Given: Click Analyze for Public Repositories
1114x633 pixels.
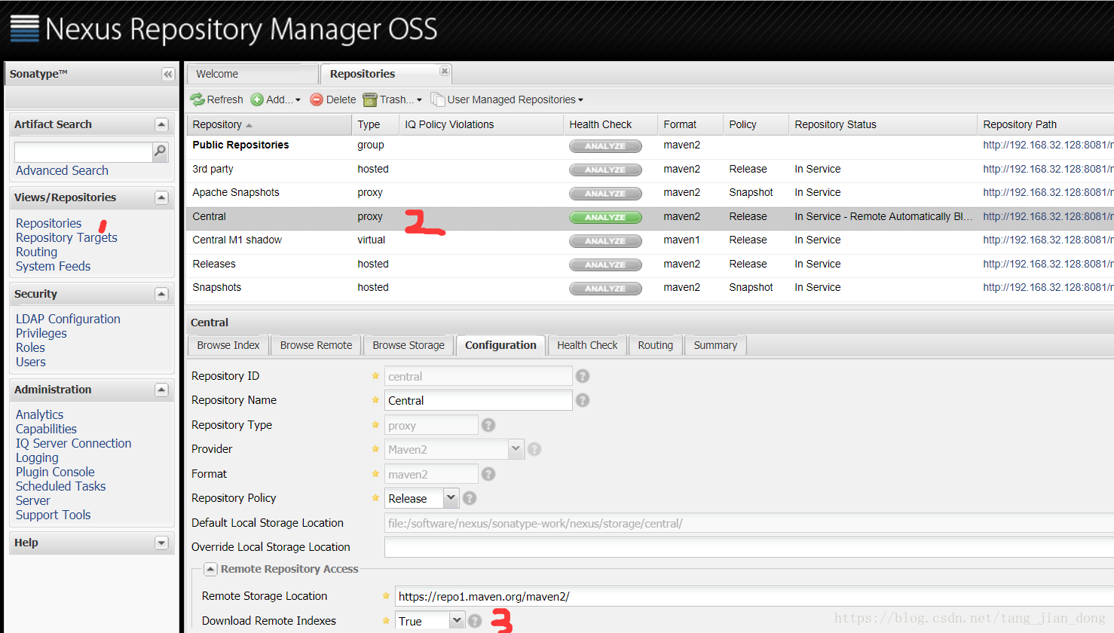Looking at the screenshot, I should pos(605,146).
